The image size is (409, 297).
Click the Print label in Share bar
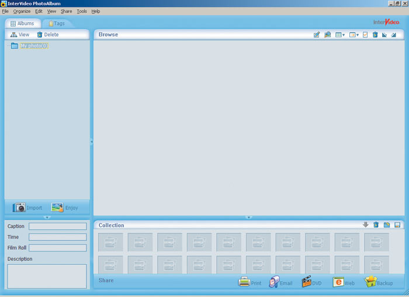256,283
